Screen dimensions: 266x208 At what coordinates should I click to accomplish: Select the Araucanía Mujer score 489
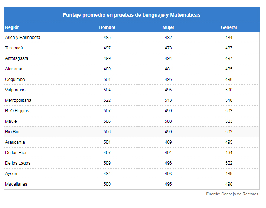coord(168,142)
